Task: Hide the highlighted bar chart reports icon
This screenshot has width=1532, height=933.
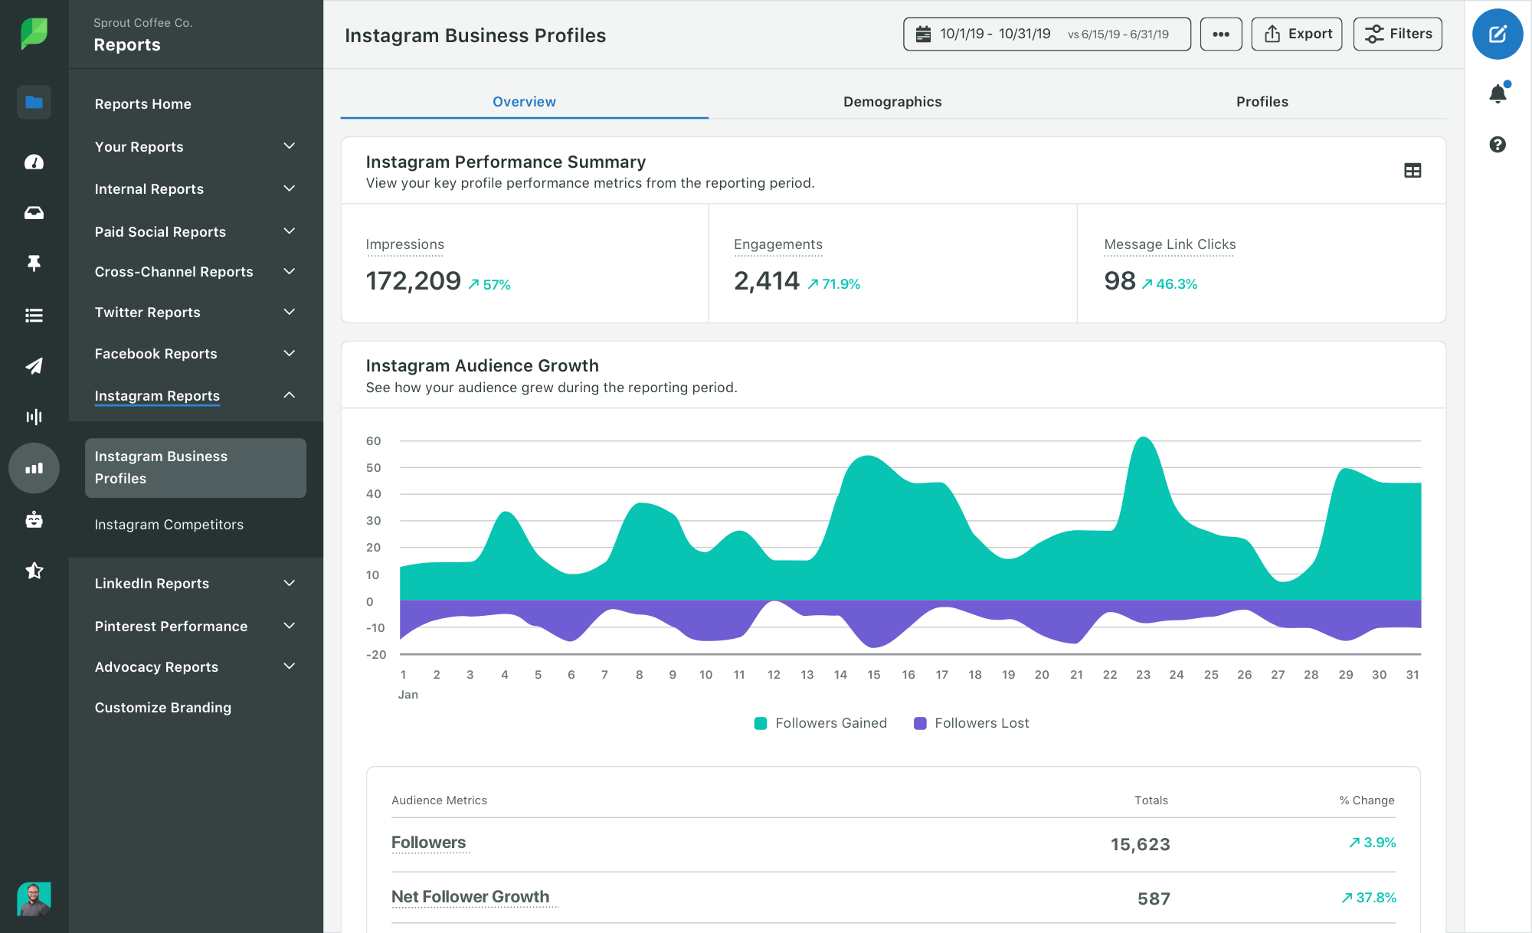Action: [34, 468]
